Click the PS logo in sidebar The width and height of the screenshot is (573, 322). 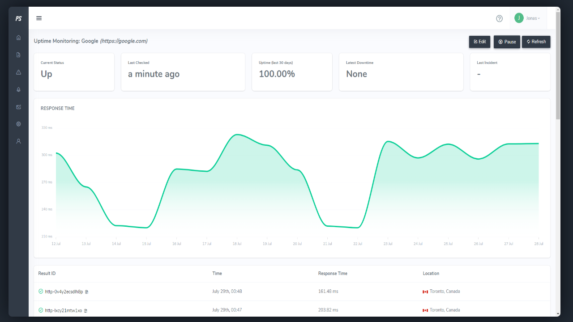[18, 18]
